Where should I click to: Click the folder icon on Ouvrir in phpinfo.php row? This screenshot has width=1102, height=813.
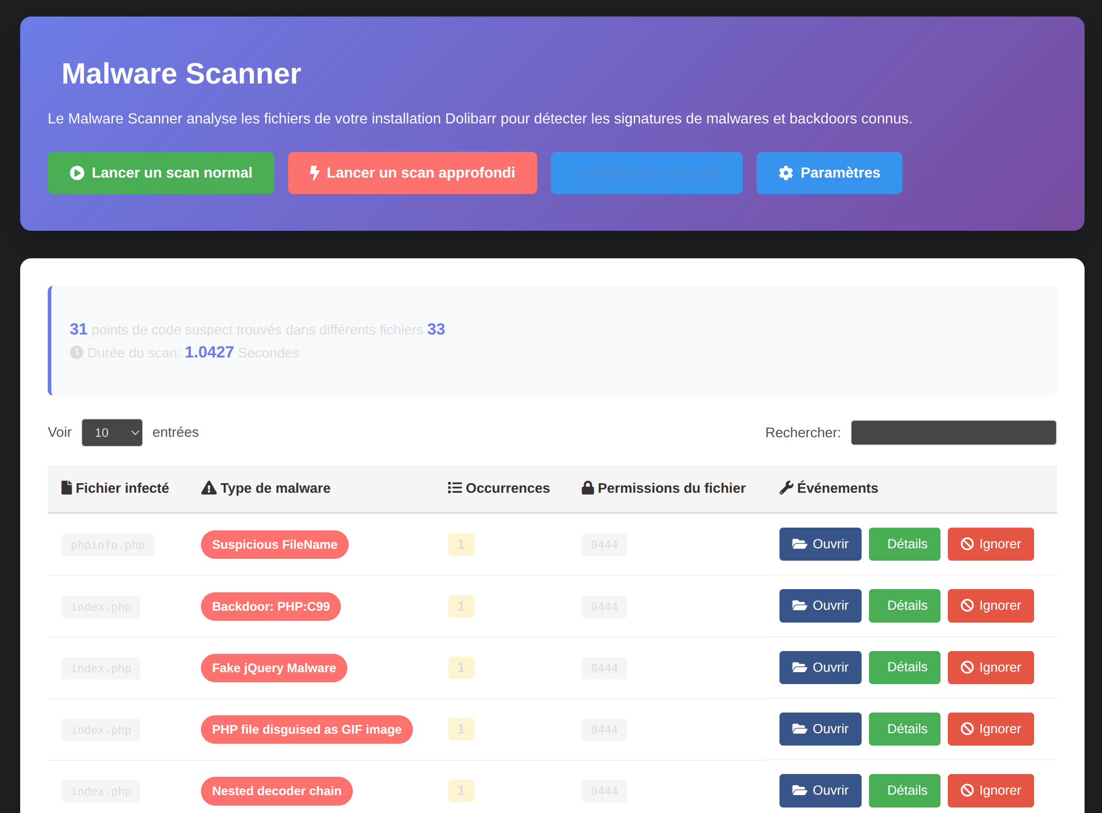[x=800, y=544]
